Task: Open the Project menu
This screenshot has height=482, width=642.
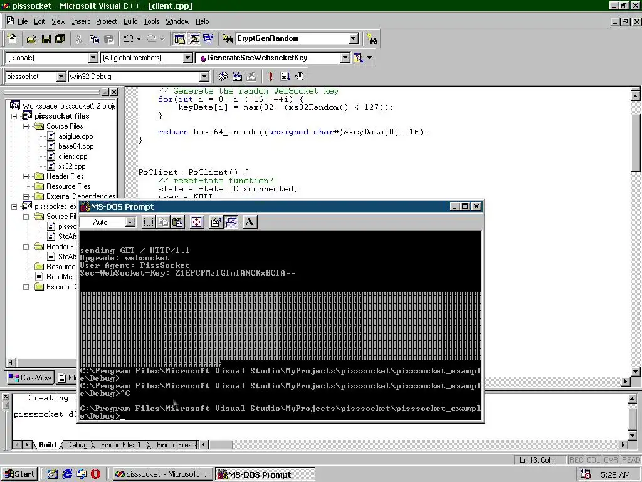Action: point(107,21)
